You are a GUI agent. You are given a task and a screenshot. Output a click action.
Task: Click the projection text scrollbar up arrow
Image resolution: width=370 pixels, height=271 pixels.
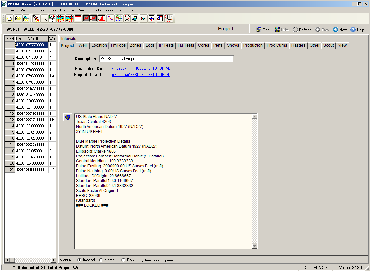pos(255,116)
